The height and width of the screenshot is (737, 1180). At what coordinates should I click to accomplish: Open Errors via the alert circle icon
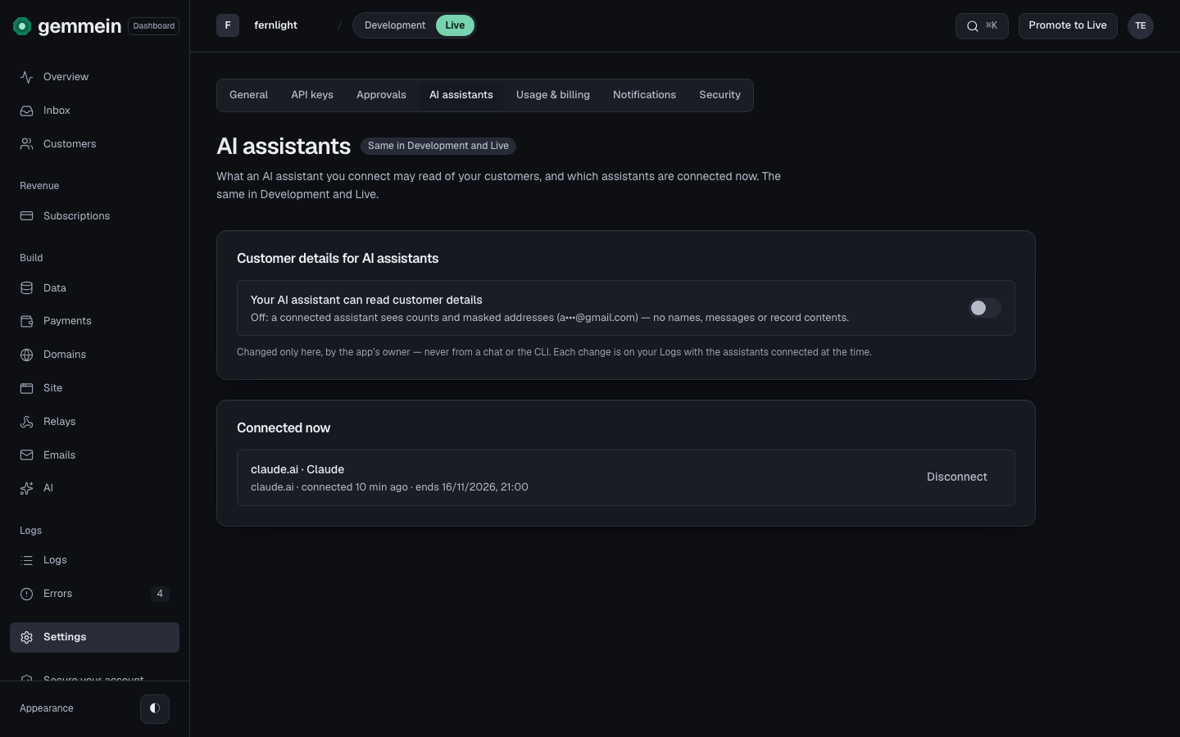click(x=27, y=594)
